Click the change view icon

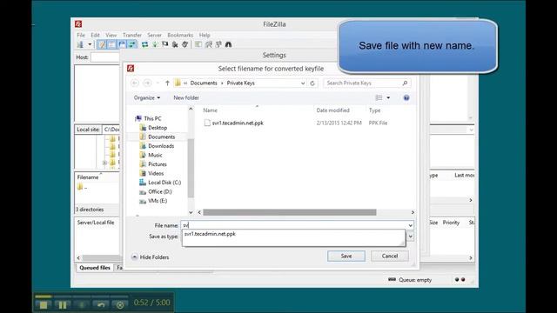(379, 97)
